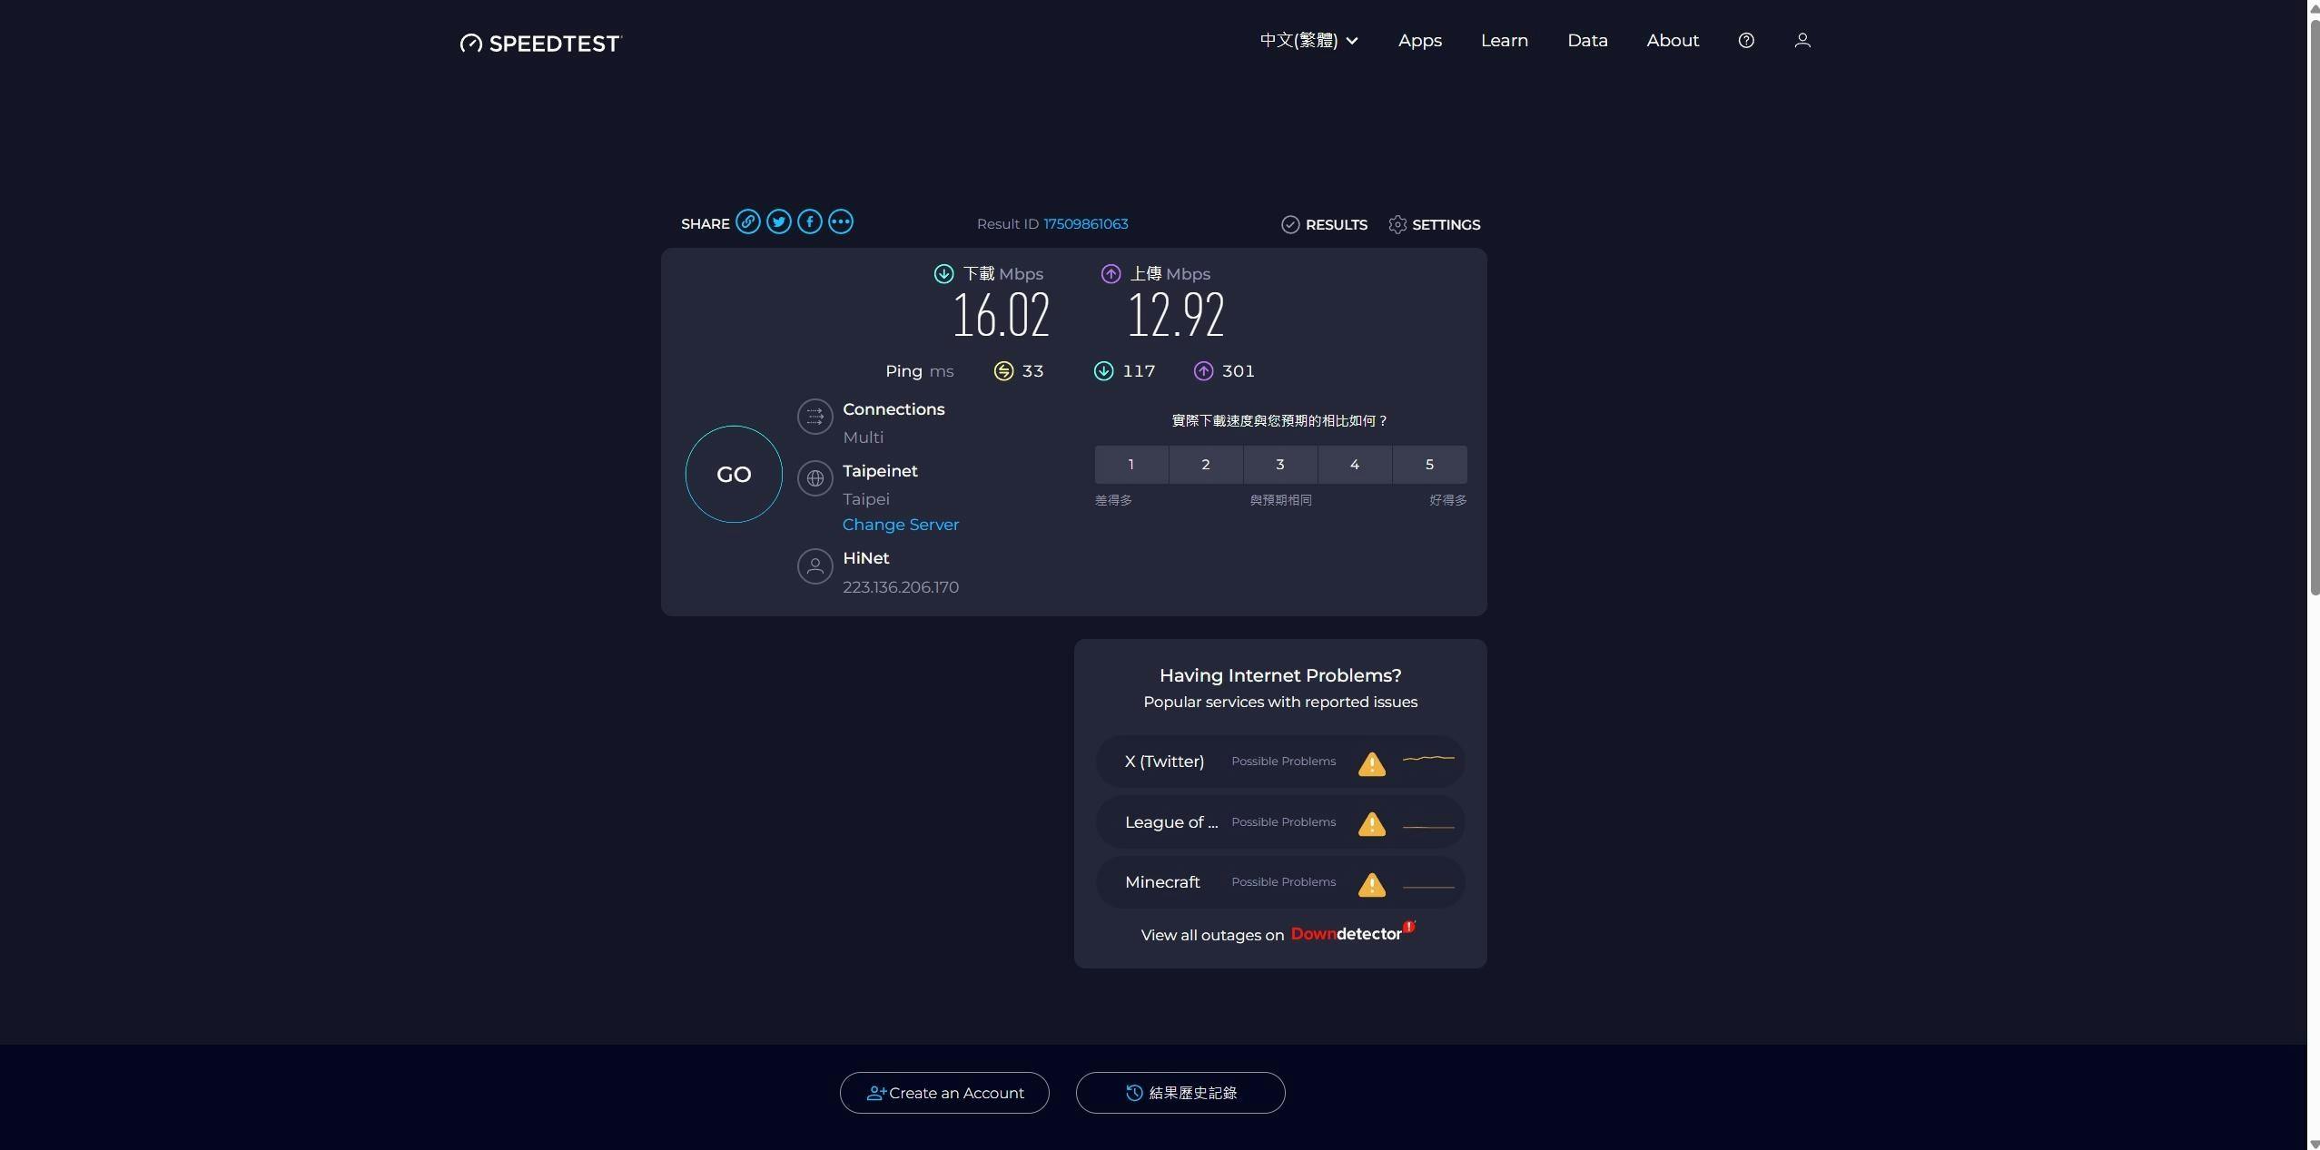Open X (Twitter) outage row
The height and width of the screenshot is (1150, 2320).
[x=1280, y=762]
